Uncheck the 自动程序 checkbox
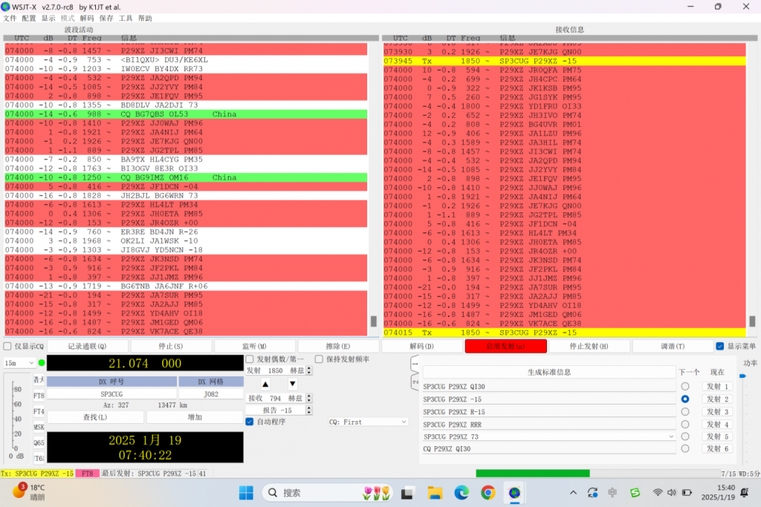This screenshot has height=507, width=761. click(x=250, y=422)
